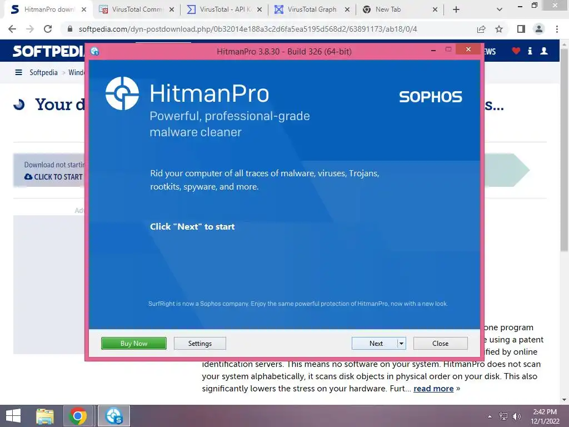Screen dimensions: 569x427
Task: Click the CLICK TO START download link
Action: [54, 177]
